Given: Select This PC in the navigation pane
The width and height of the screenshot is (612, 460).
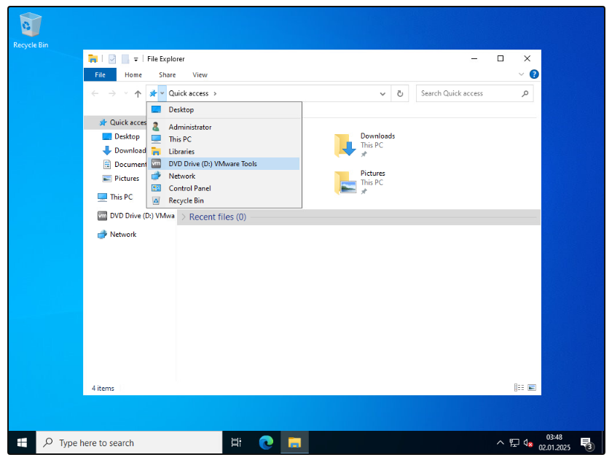Looking at the screenshot, I should (115, 198).
